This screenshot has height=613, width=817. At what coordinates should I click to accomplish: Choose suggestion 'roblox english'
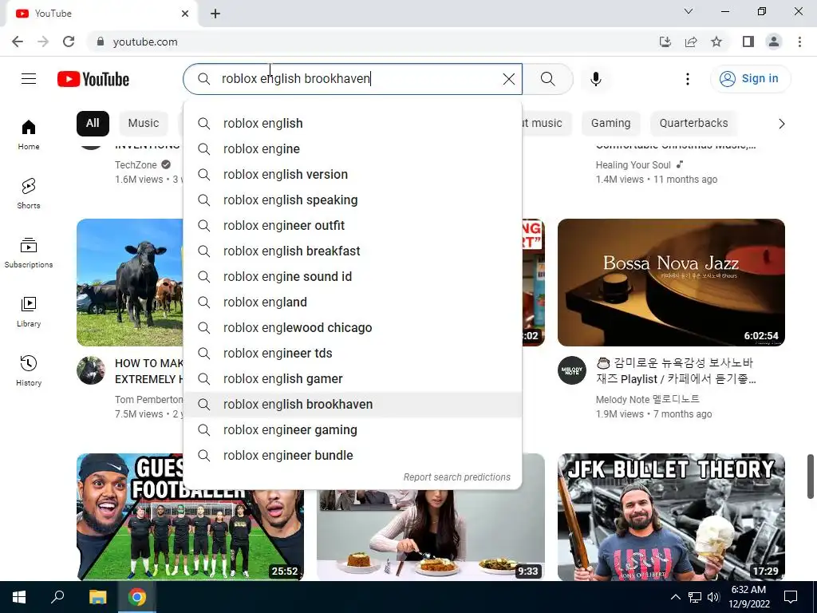353,124
